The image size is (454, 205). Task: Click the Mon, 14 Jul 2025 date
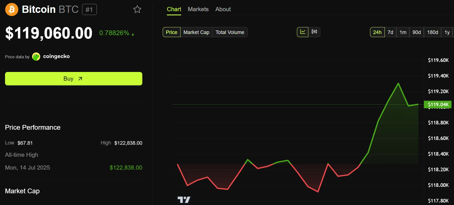tap(27, 168)
